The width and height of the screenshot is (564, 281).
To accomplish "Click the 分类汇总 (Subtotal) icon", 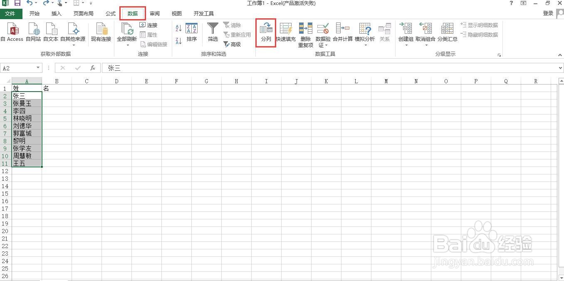I will pyautogui.click(x=447, y=33).
